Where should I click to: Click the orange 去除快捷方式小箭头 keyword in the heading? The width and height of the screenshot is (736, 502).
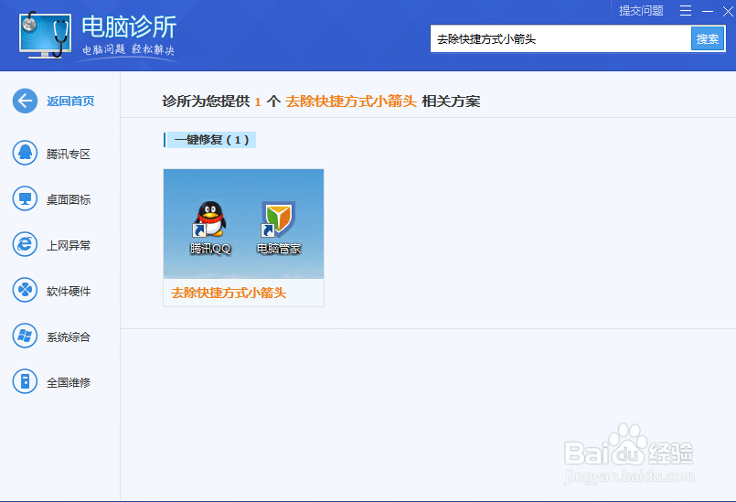[x=351, y=101]
